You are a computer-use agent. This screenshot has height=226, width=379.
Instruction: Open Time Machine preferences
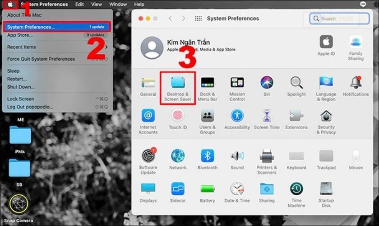coord(296,195)
